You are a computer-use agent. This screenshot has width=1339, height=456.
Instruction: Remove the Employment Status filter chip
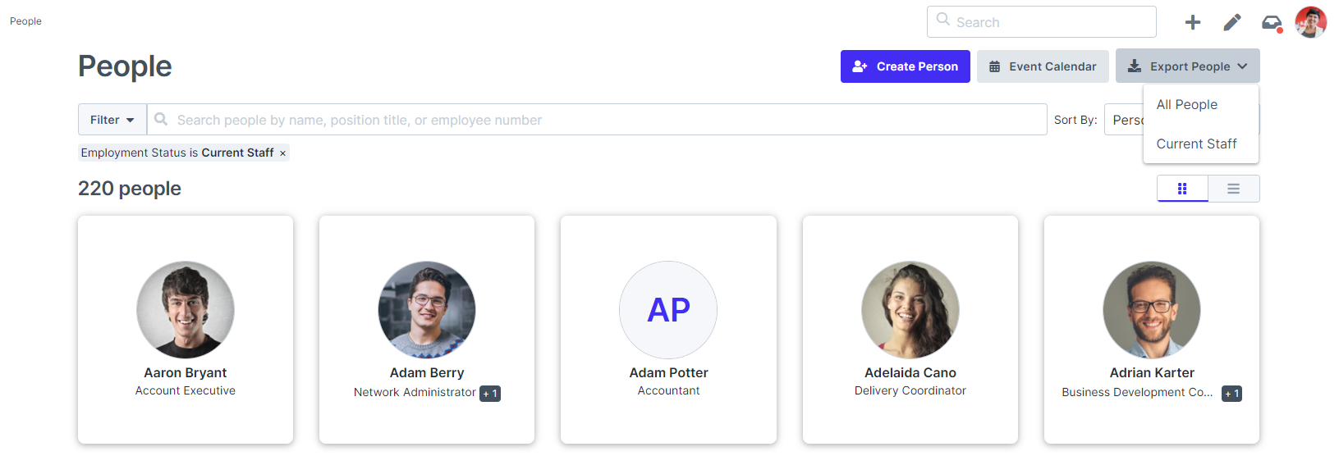[x=282, y=153]
